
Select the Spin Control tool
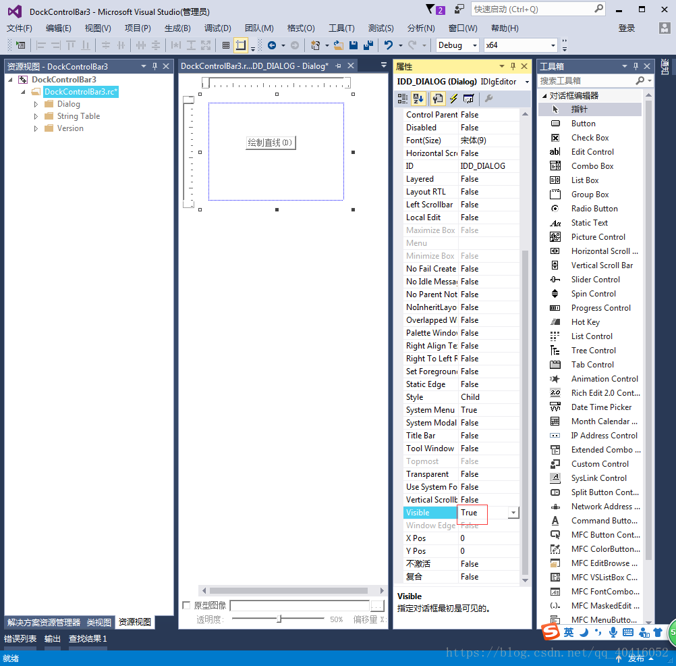point(590,294)
